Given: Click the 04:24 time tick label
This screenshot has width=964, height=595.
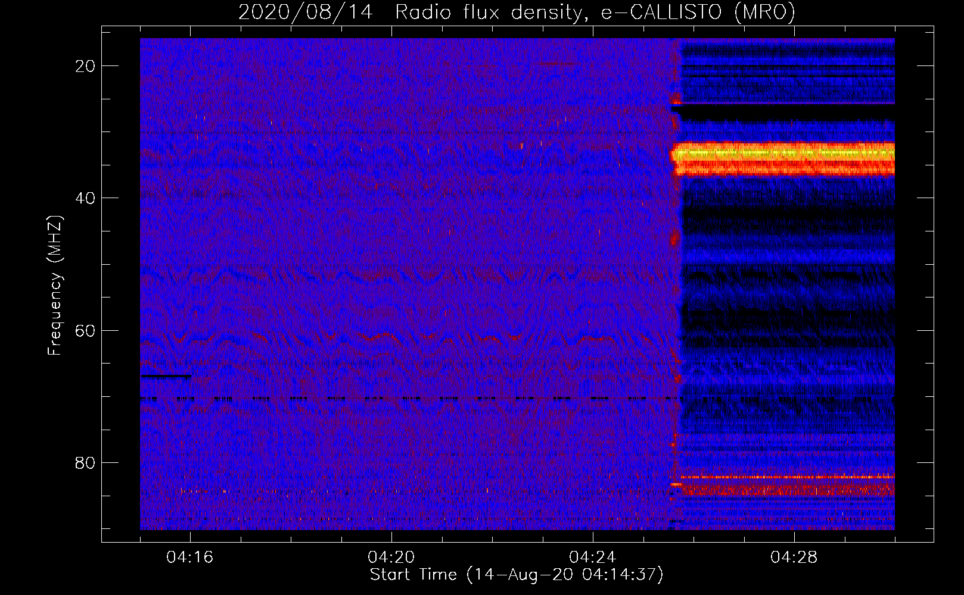Looking at the screenshot, I should pyautogui.click(x=593, y=558).
